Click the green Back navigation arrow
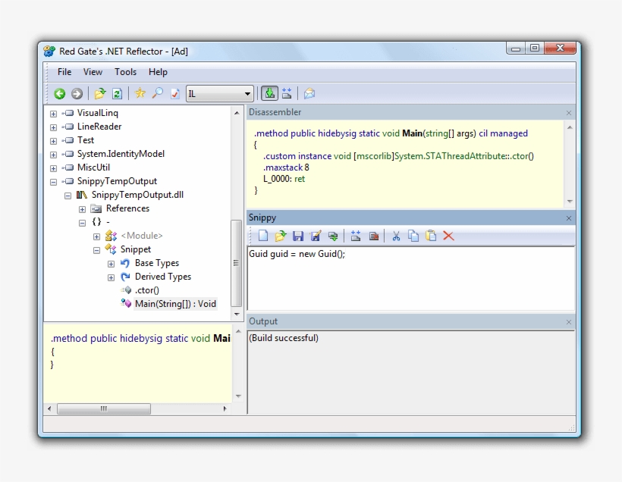Image resolution: width=622 pixels, height=482 pixels. click(59, 94)
